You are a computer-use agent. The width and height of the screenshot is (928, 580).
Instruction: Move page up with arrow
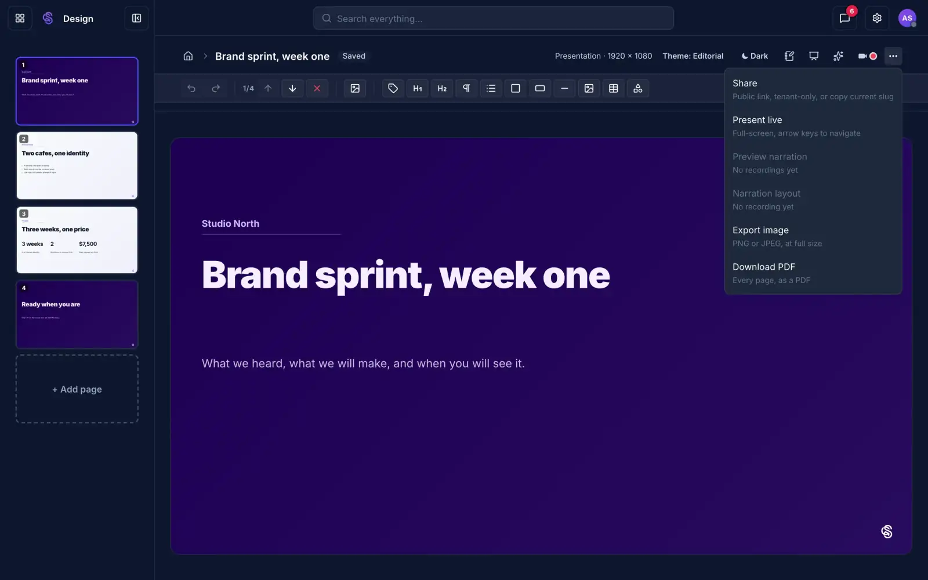(x=268, y=88)
